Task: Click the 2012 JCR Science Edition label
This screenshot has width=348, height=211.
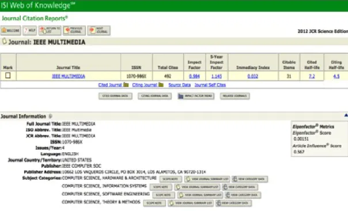Action: click(x=323, y=31)
